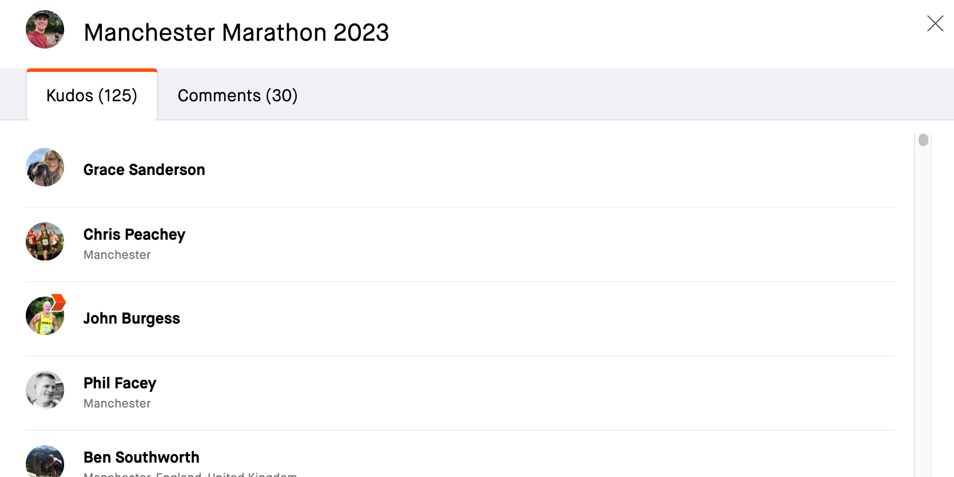Click Ben Southworth's avatar picture

pos(45,461)
